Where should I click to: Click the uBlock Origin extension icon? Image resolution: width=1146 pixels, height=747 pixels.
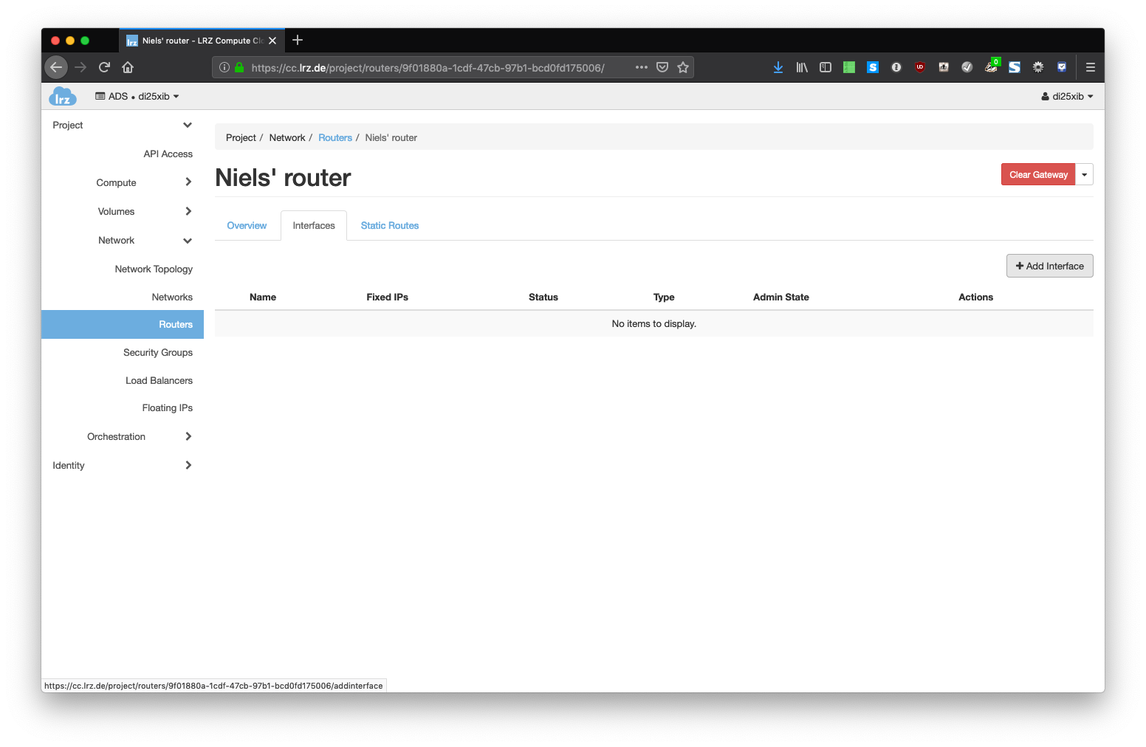[x=919, y=67]
